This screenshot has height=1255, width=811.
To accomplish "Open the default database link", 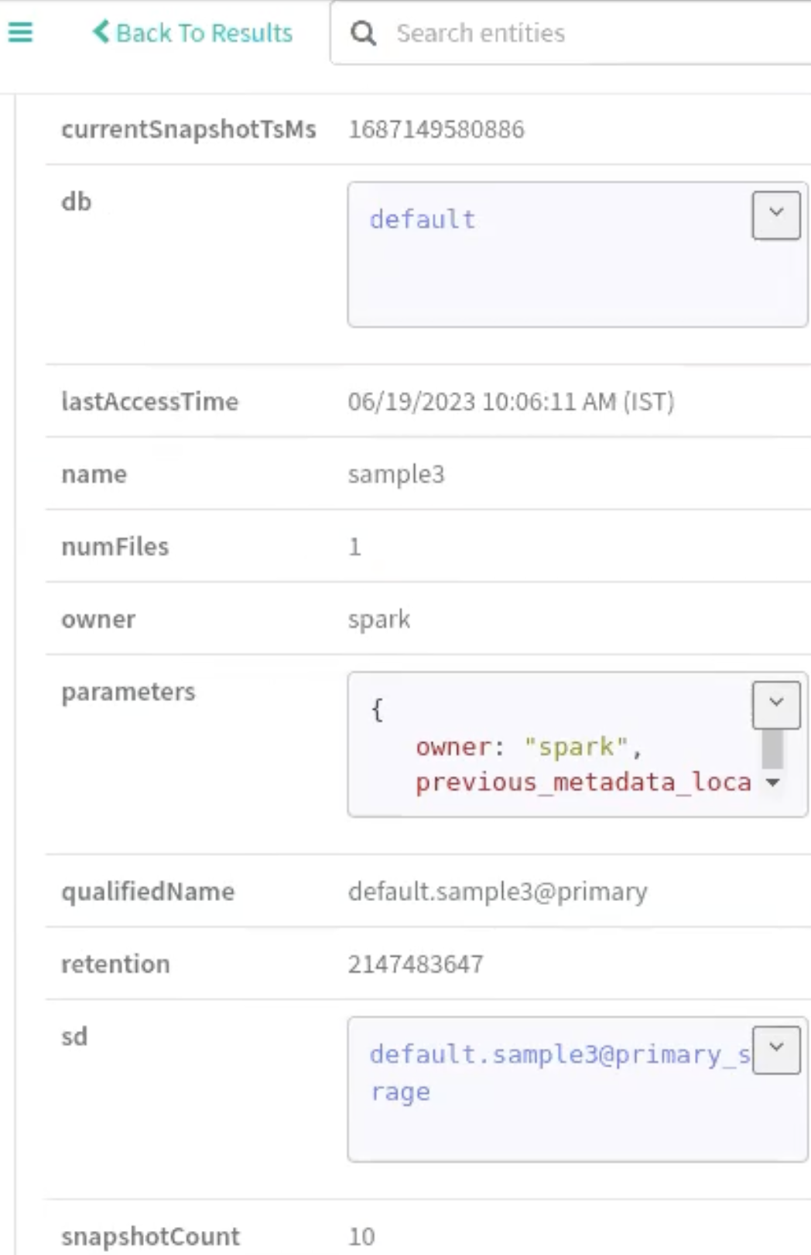I will point(422,219).
